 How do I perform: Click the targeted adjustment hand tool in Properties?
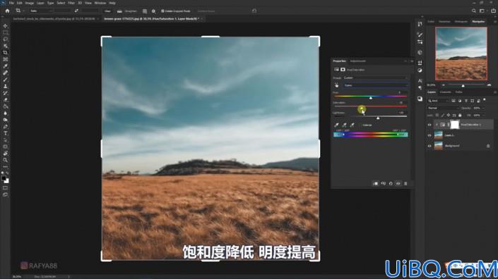tap(337, 85)
